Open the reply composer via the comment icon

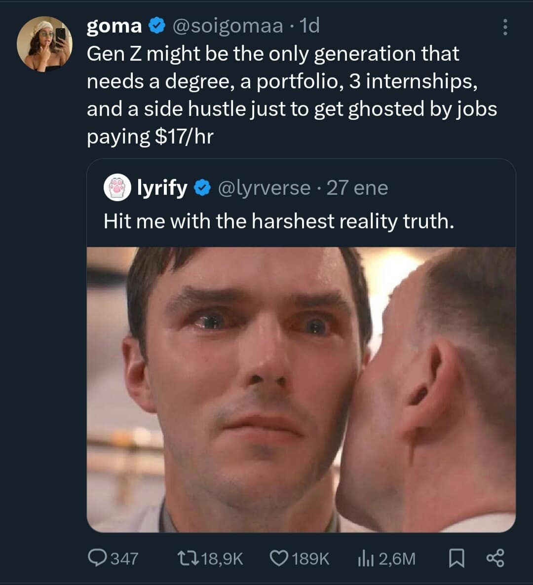(97, 558)
